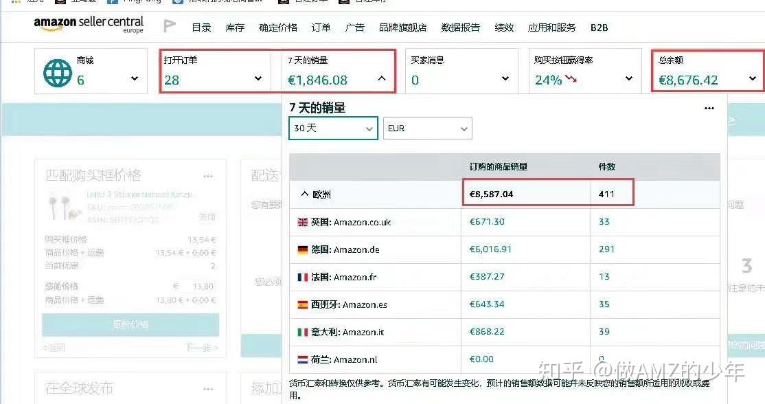Viewport: 765px width, 404px height.
Task: Open 荷兰: Amazon.nl marketplace link
Action: pyautogui.click(x=345, y=359)
